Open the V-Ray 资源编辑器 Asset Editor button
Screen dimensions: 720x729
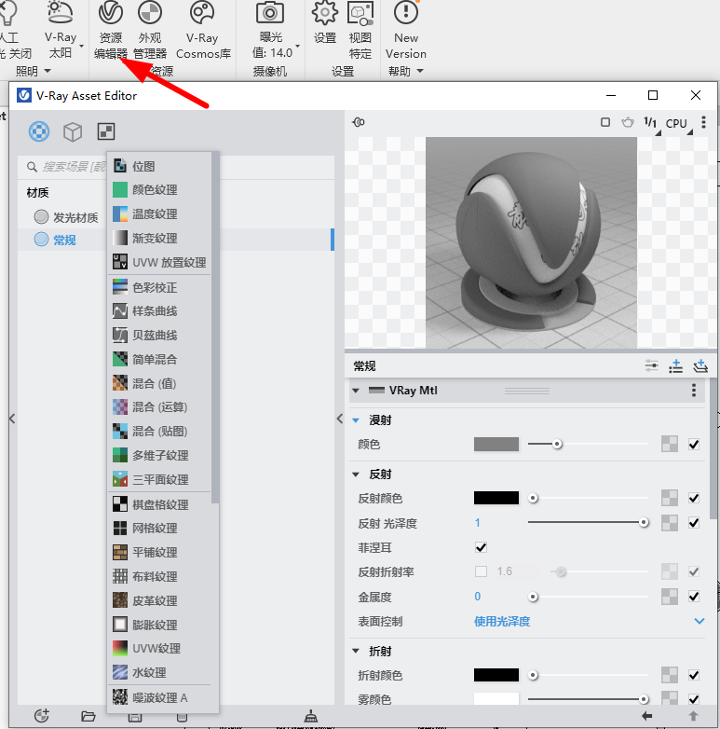(x=111, y=31)
